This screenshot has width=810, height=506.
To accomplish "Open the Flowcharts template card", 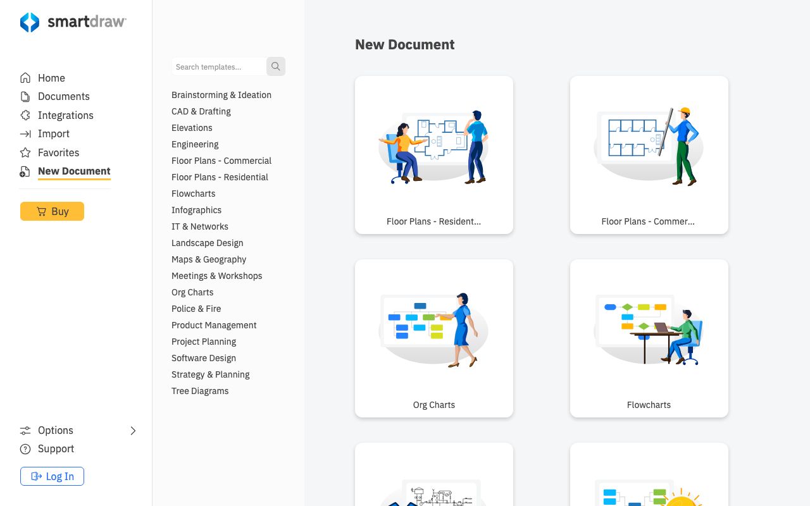I will 649,338.
